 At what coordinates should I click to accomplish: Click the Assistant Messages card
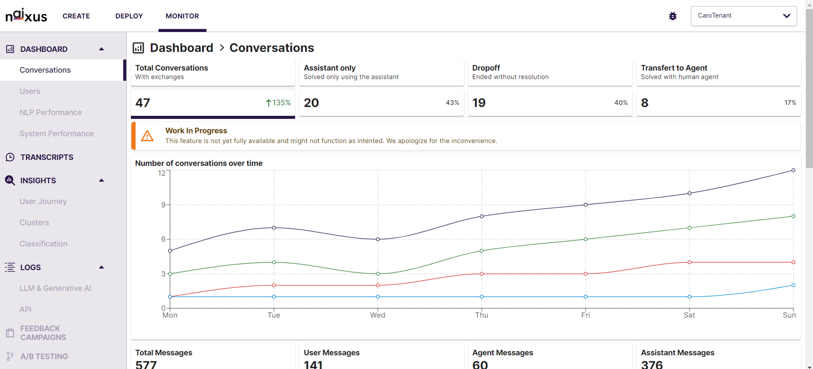tap(719, 357)
